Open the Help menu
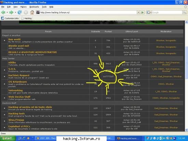 (x=51, y=7)
